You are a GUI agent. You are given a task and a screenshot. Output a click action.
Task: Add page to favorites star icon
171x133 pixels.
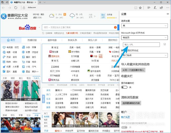pyautogui.click(x=140, y=8)
